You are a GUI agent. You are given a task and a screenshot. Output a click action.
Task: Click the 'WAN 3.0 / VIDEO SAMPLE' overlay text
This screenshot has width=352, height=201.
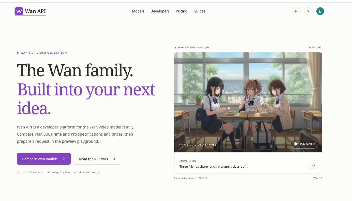point(198,145)
